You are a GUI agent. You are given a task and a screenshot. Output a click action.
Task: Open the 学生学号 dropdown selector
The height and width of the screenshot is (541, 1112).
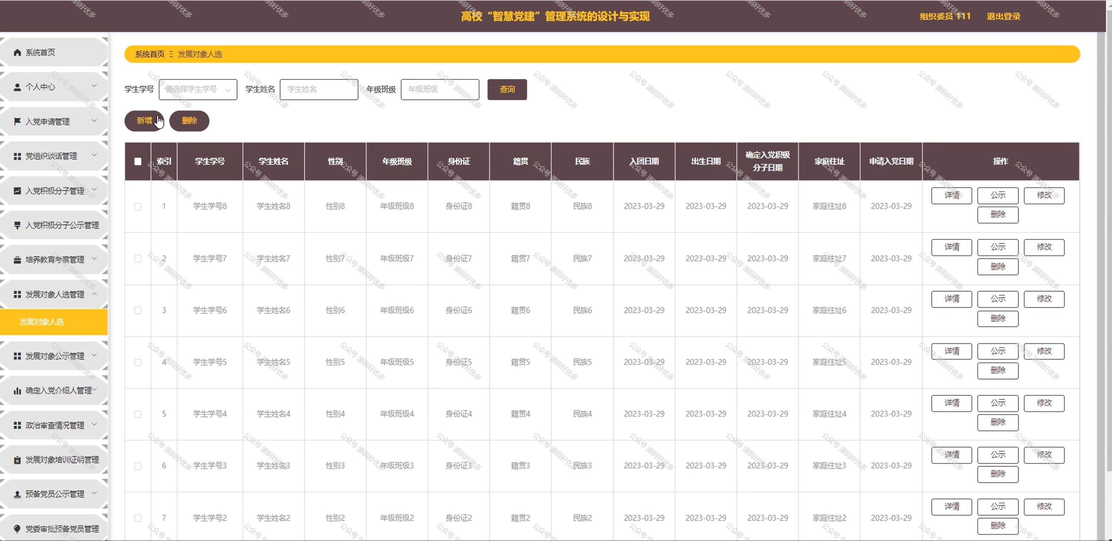tap(198, 89)
